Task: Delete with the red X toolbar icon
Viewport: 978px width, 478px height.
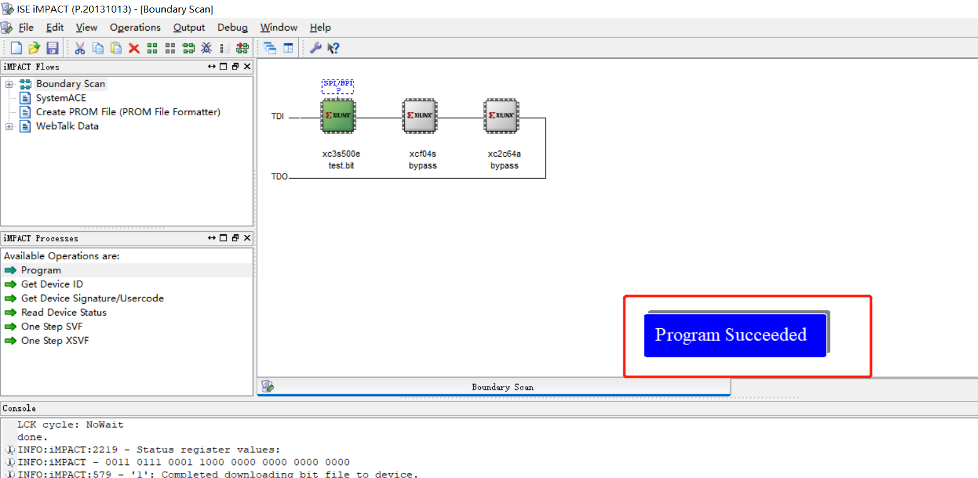Action: 134,48
